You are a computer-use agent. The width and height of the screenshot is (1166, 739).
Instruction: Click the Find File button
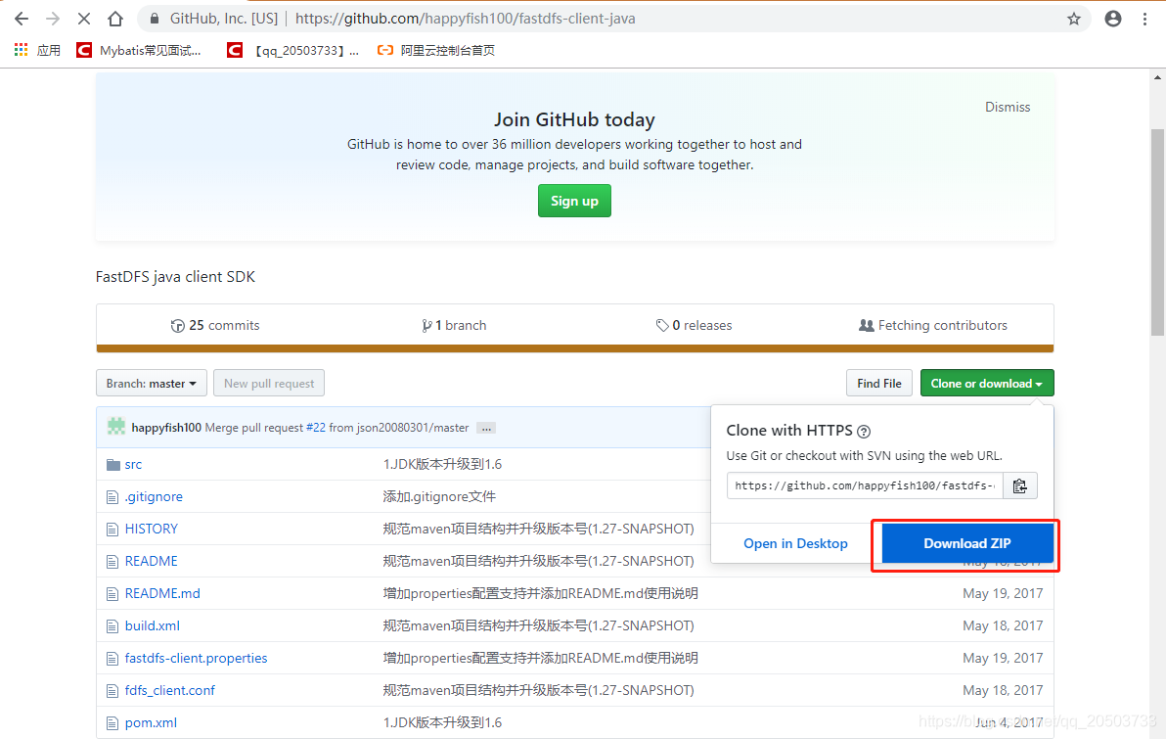click(879, 384)
